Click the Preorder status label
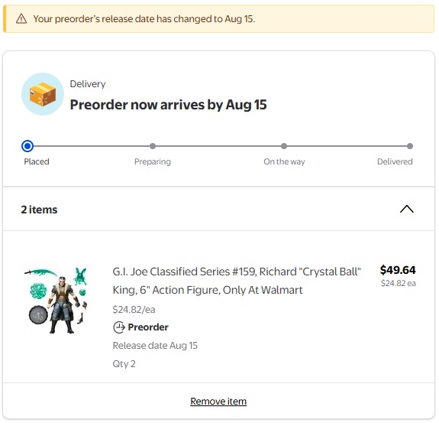The width and height of the screenshot is (439, 423). tap(148, 327)
